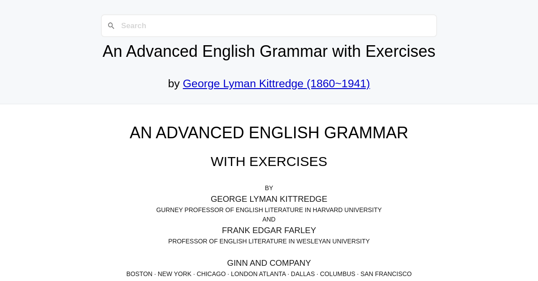538x281 pixels.
Task: Click PROFESSOR OF ENGLISH LITERATURE IN WESLEYAN UNIVERSITY line
Action: (x=269, y=241)
